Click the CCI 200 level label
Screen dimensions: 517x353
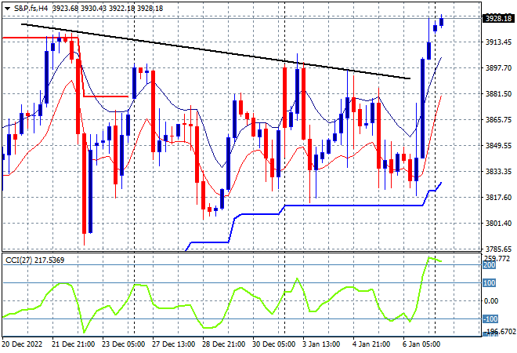(x=490, y=265)
